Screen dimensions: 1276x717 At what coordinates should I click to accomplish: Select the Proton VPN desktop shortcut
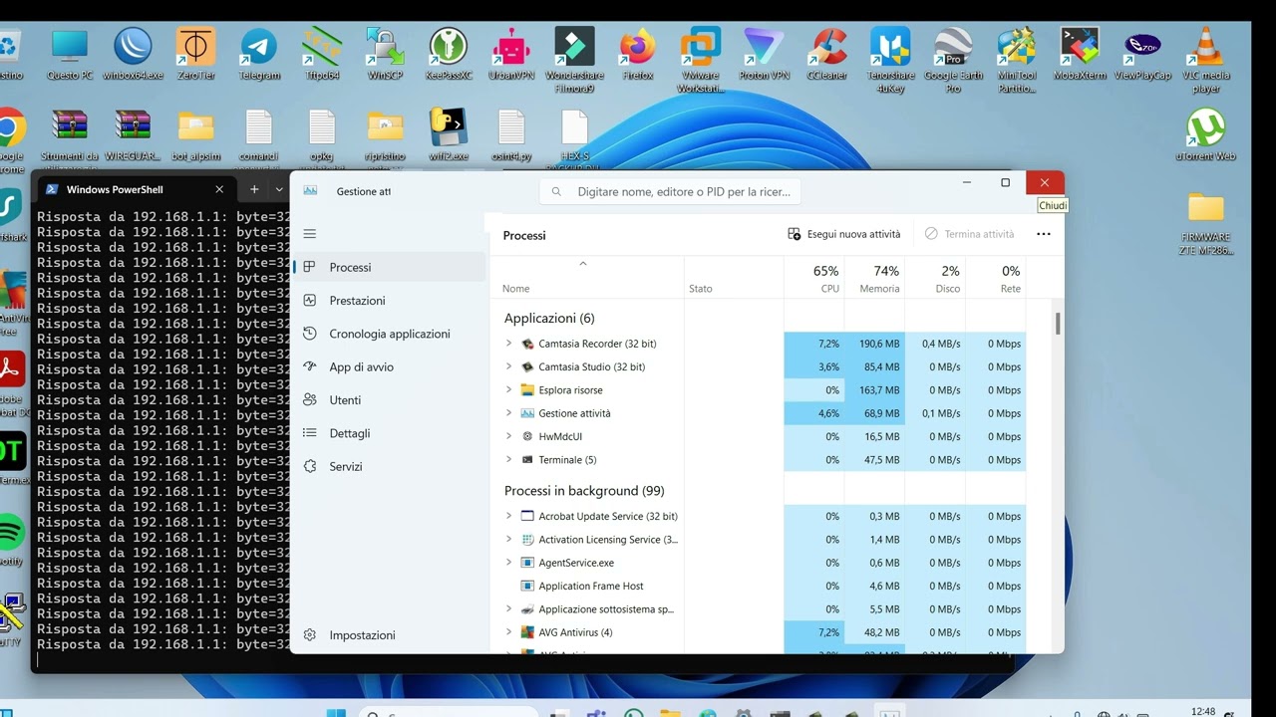[x=765, y=55]
